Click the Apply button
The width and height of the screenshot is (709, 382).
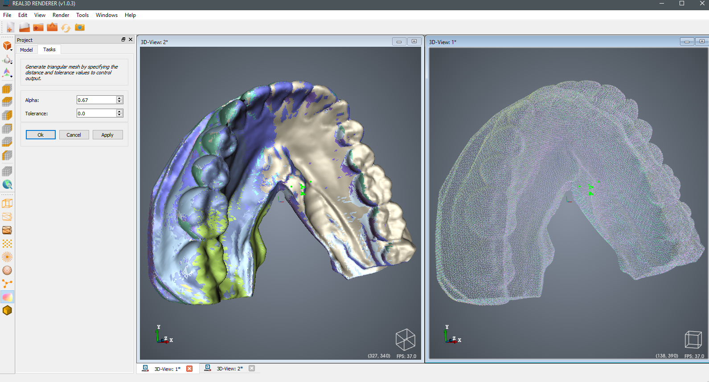pyautogui.click(x=107, y=135)
